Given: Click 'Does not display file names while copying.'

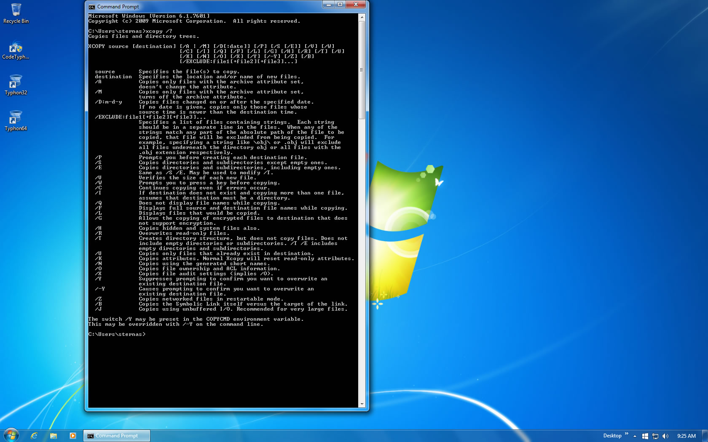Looking at the screenshot, I should coord(209,203).
